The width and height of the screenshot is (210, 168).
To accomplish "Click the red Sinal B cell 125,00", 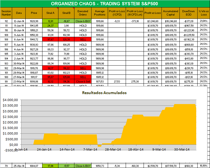I will pyautogui.click(x=66, y=77).
